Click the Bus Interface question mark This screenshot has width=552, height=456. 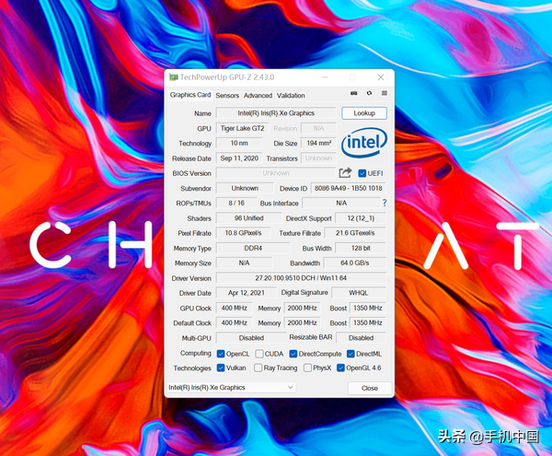385,203
